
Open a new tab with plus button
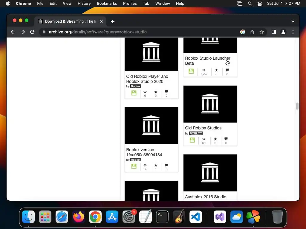pos(113,21)
